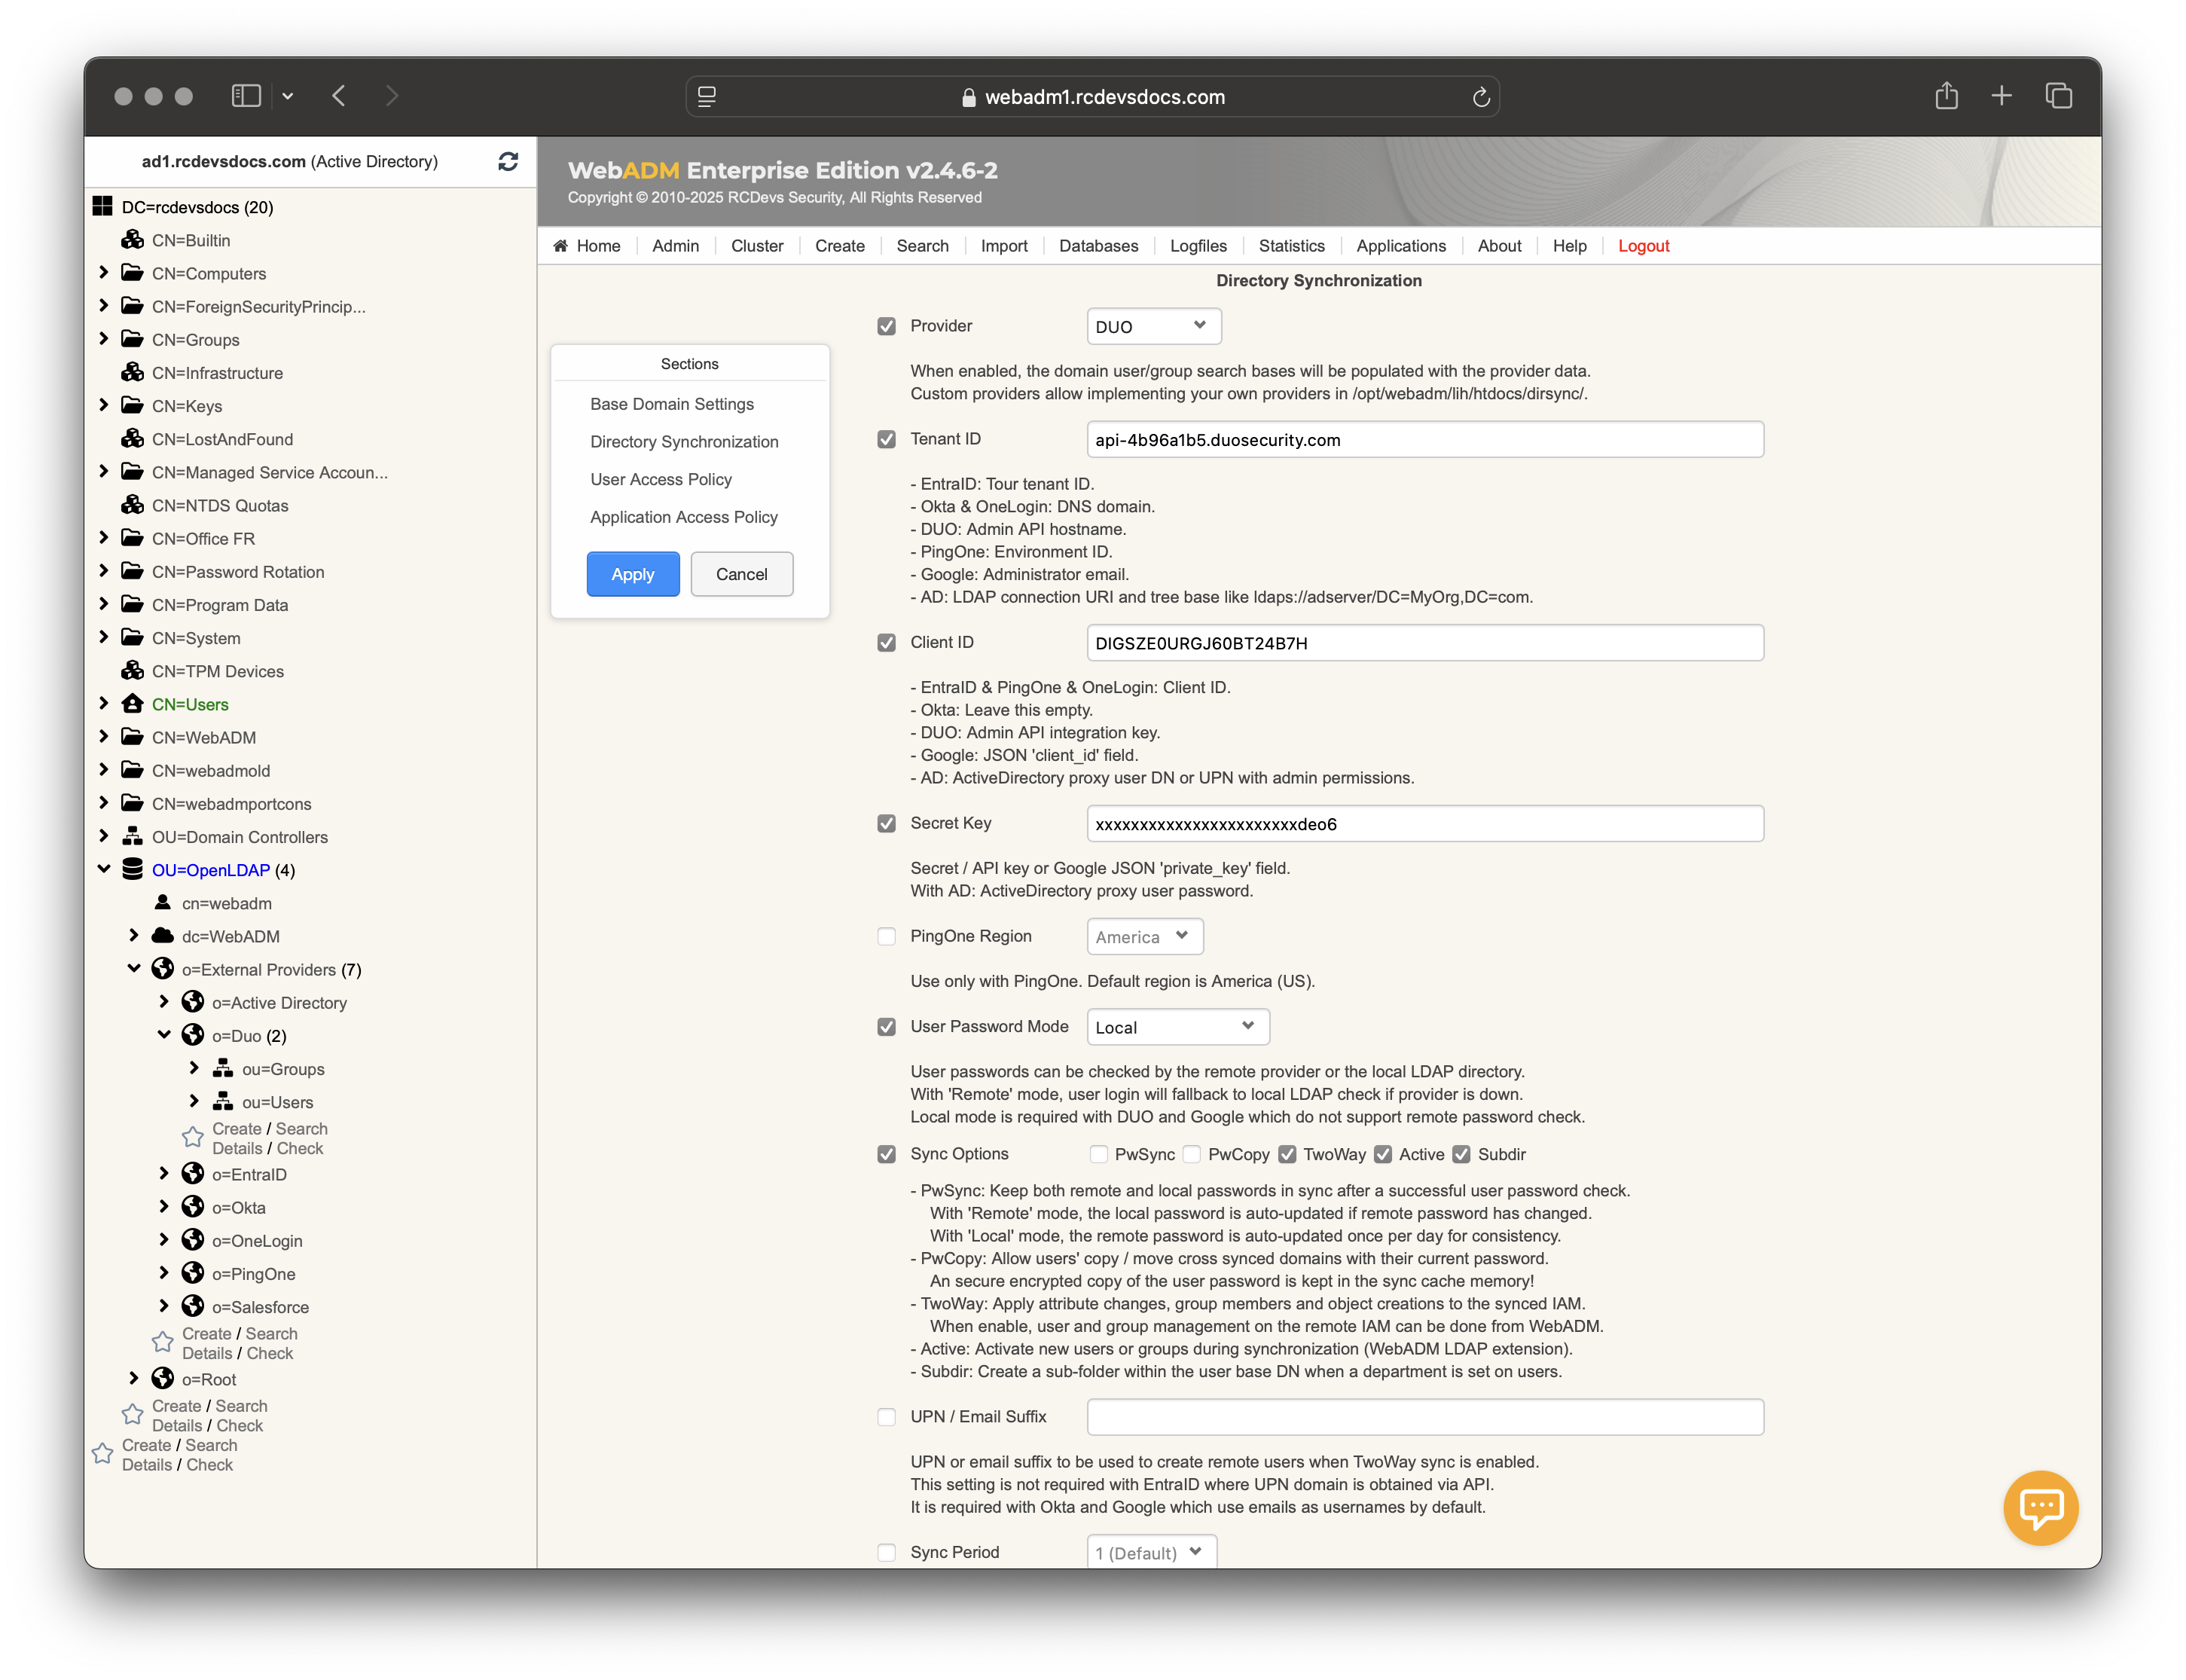Uncheck the Subdir sync option

point(1461,1154)
